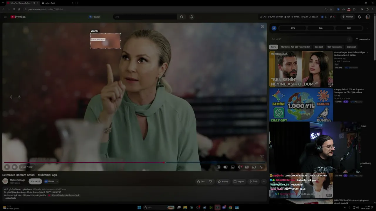
Task: Mute the video volume
Action: coord(14,167)
